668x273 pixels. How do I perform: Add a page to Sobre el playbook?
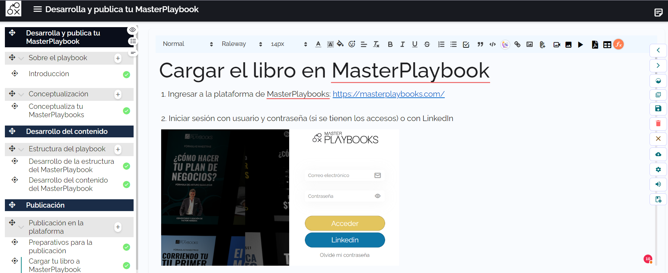tap(118, 58)
